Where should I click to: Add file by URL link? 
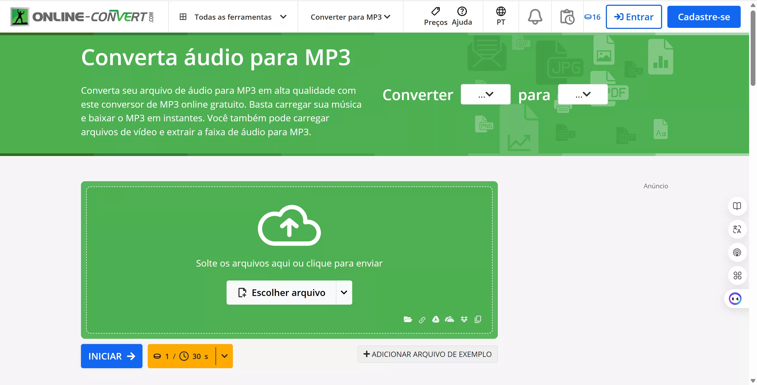coord(422,320)
